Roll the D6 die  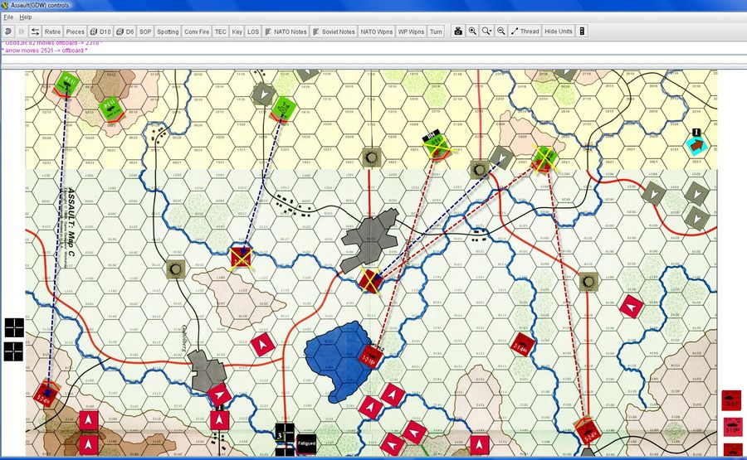pyautogui.click(x=124, y=31)
